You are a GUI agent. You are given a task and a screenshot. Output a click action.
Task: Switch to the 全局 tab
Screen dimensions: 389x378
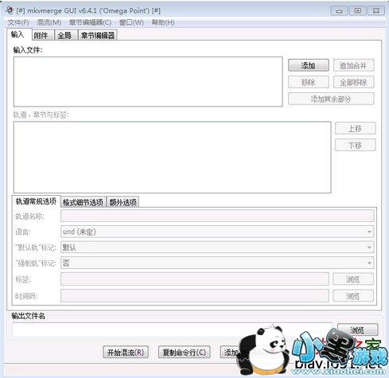[x=66, y=35]
